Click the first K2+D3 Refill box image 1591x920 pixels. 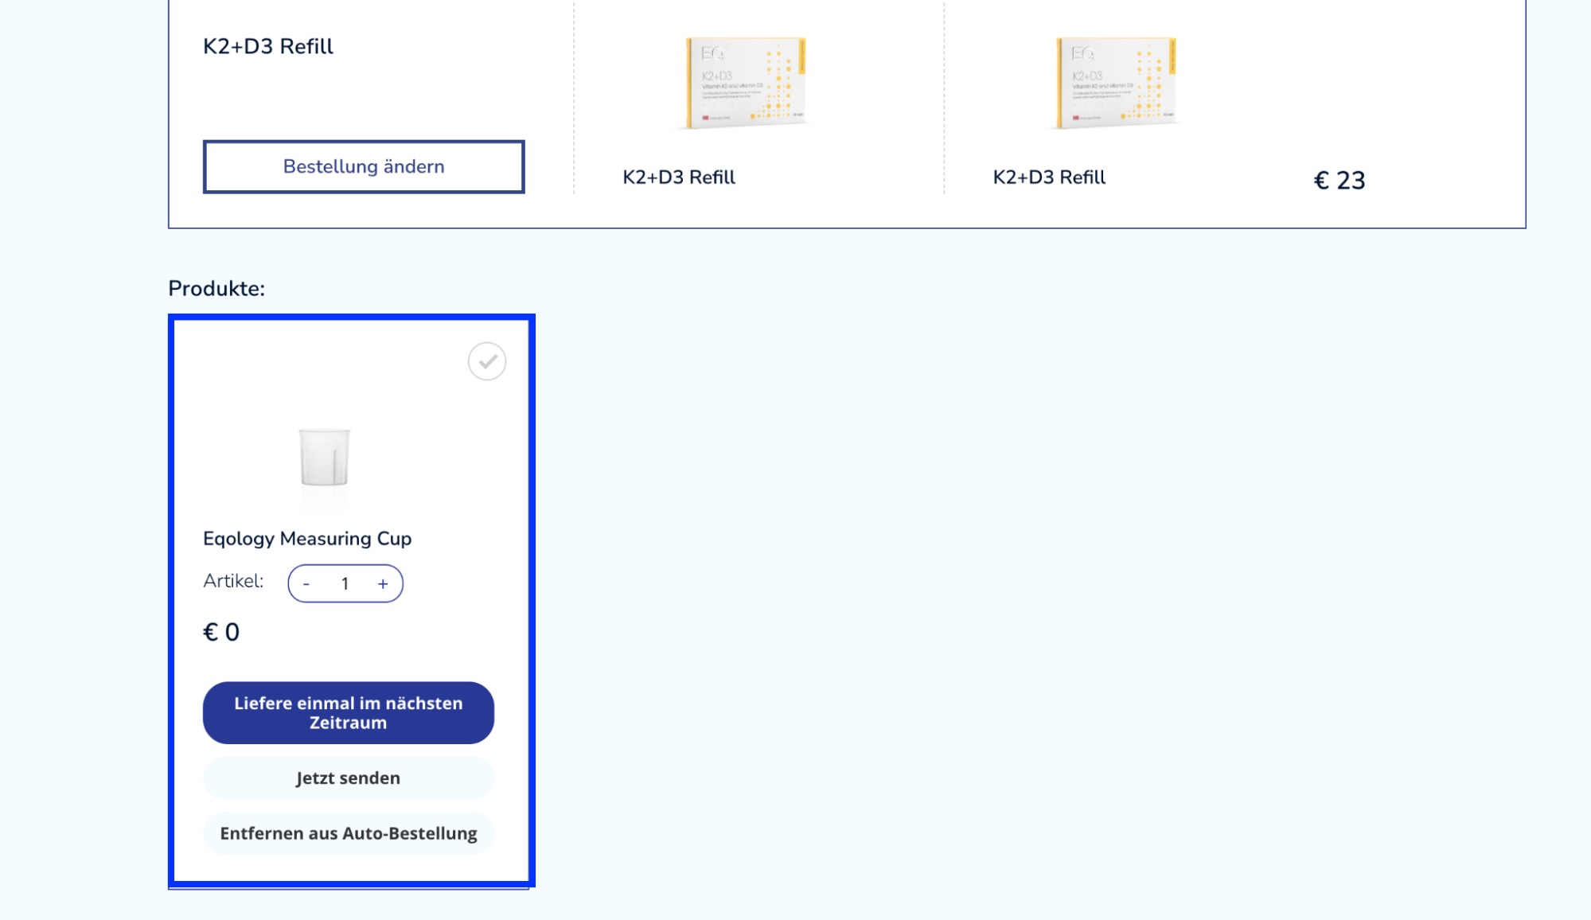(746, 82)
